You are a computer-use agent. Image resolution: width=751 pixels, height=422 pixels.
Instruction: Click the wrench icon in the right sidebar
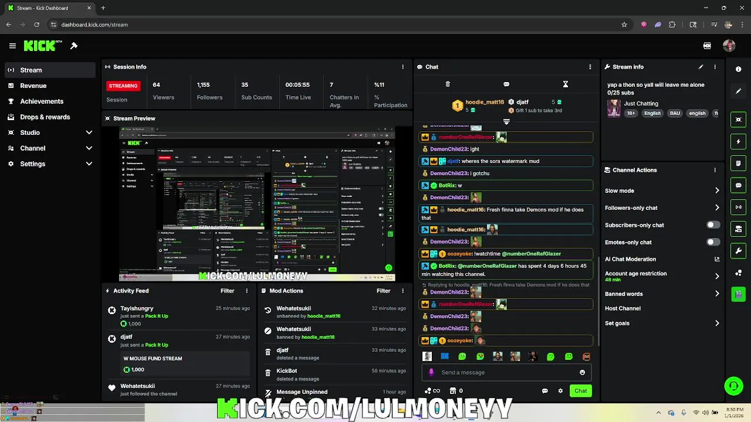739,251
